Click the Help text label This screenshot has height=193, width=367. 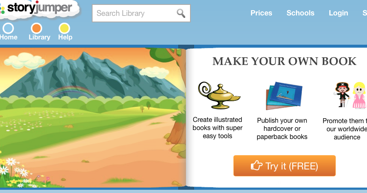click(65, 37)
